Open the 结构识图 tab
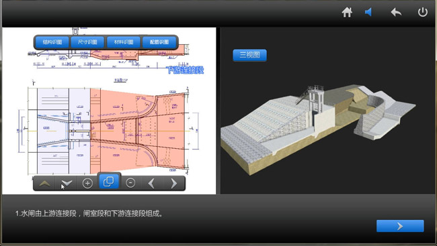Viewport: 437px width, 246px height. pyautogui.click(x=52, y=42)
